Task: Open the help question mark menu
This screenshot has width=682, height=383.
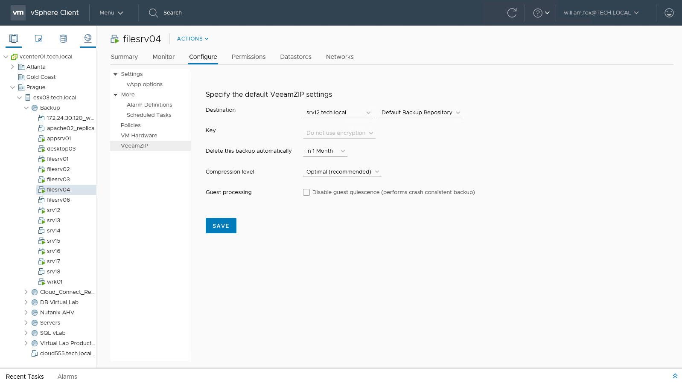Action: coord(541,13)
